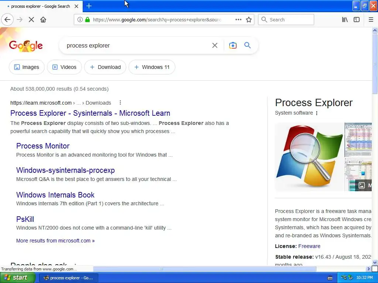Submit search with blue magnifier icon
Screen dimensions: 378x283
pyautogui.click(x=247, y=45)
